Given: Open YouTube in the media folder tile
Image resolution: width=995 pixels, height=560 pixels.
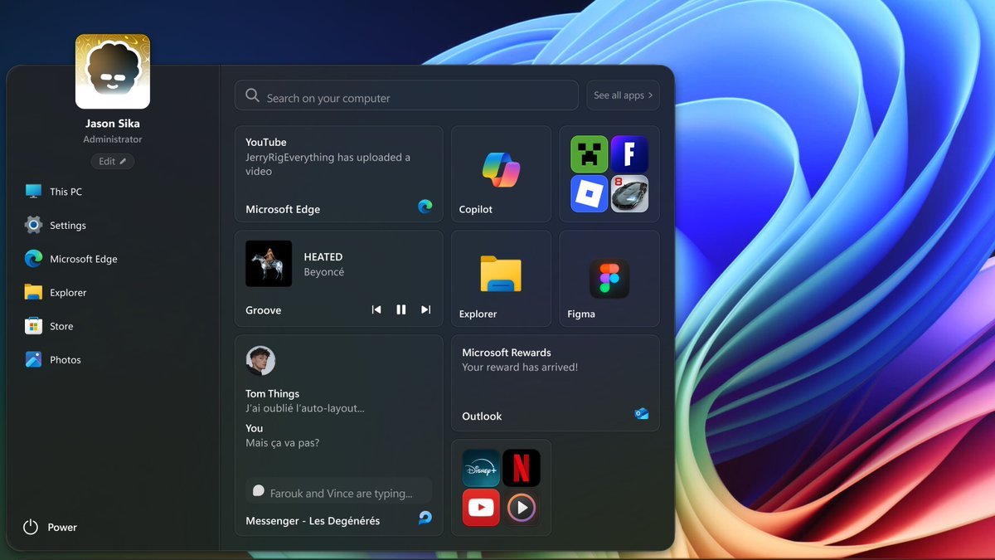Looking at the screenshot, I should [x=481, y=508].
